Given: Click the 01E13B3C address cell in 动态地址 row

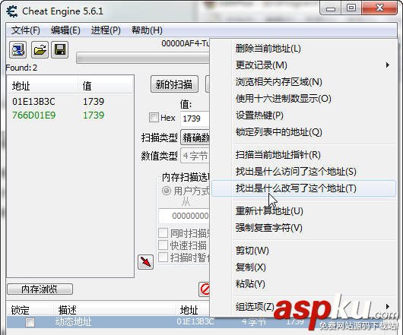Looking at the screenshot, I should pos(195,321).
